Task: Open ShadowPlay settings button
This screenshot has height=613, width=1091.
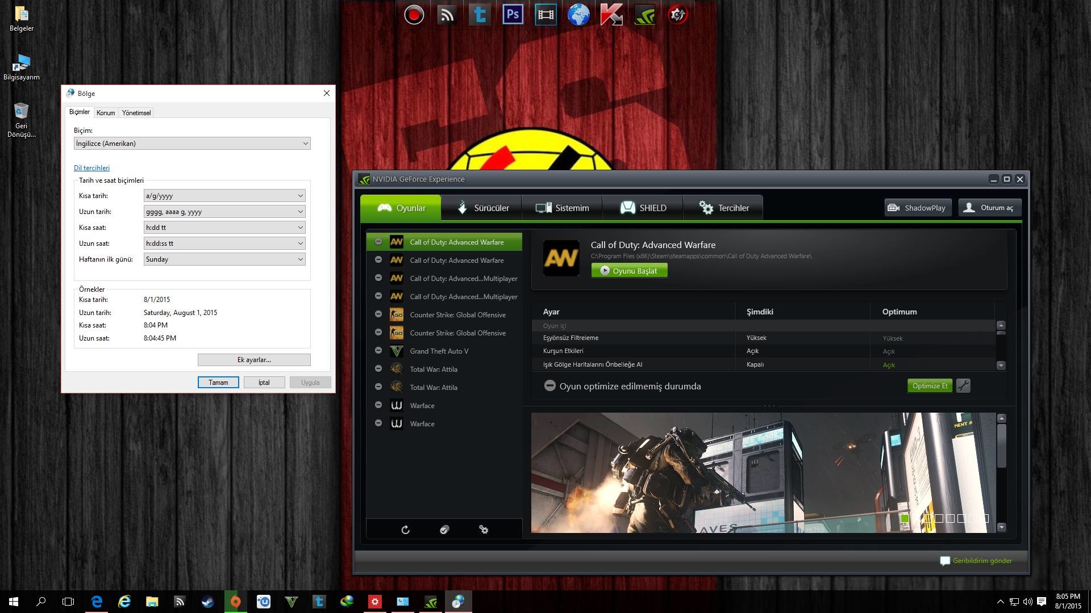Action: (x=918, y=208)
